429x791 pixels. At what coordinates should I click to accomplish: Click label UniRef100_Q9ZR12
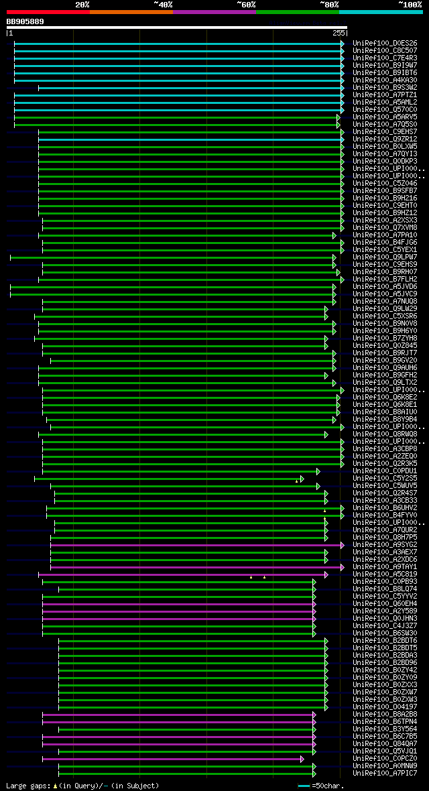385,139
